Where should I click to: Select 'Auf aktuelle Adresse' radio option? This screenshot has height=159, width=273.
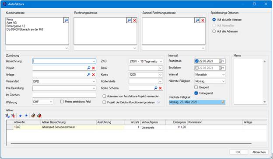tap(214, 20)
